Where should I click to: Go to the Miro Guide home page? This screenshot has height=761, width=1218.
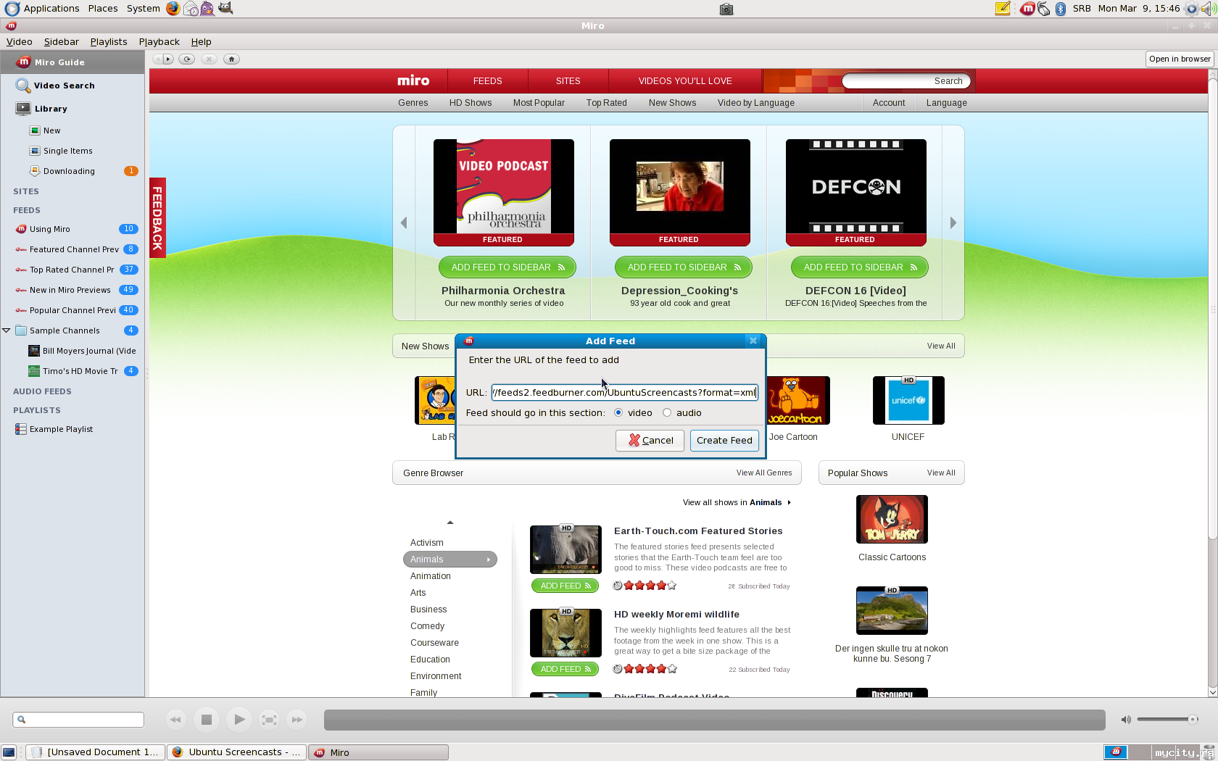[232, 59]
